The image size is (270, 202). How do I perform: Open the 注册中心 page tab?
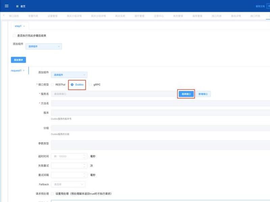click(159, 16)
